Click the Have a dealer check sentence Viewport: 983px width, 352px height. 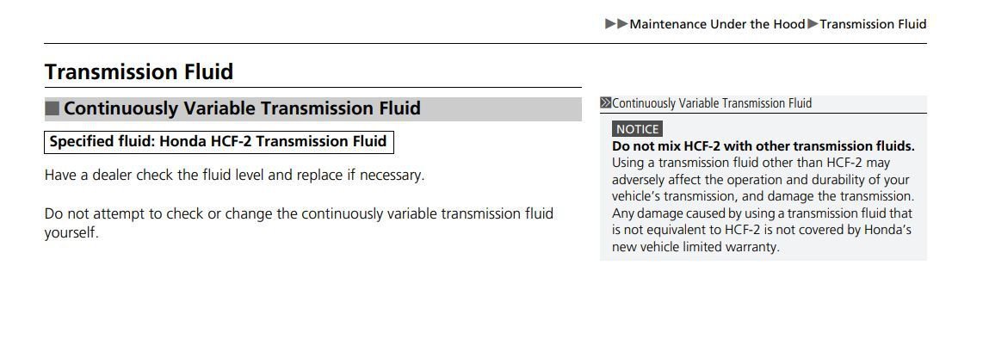click(x=234, y=176)
